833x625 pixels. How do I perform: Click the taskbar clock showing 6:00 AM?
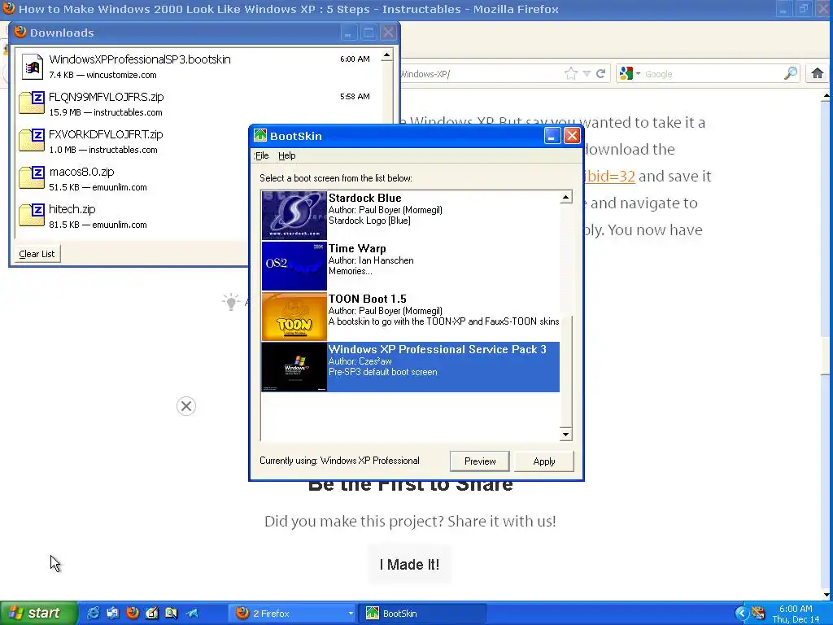(x=796, y=609)
